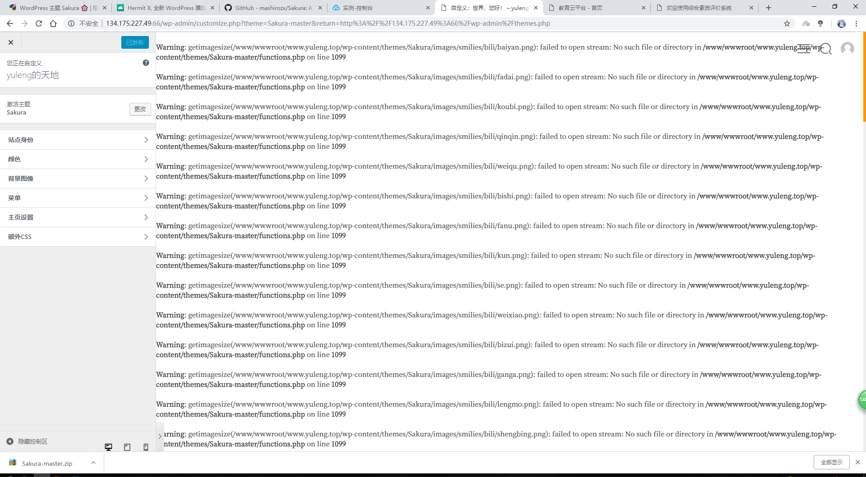The image size is (866, 477).
Task: Click the user avatar icon in preview
Action: pyautogui.click(x=848, y=48)
